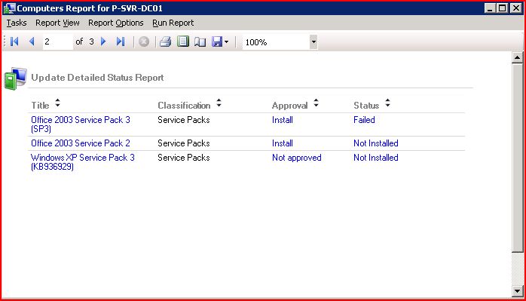Open the zoom level dropdown arrow
This screenshot has width=526, height=301.
point(313,42)
